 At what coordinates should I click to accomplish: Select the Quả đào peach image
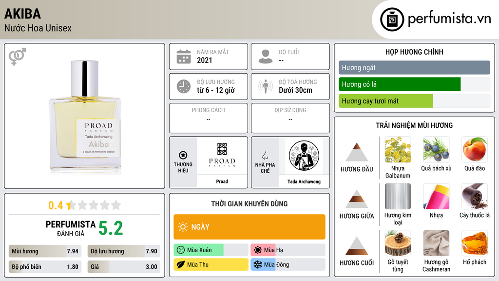(475, 150)
